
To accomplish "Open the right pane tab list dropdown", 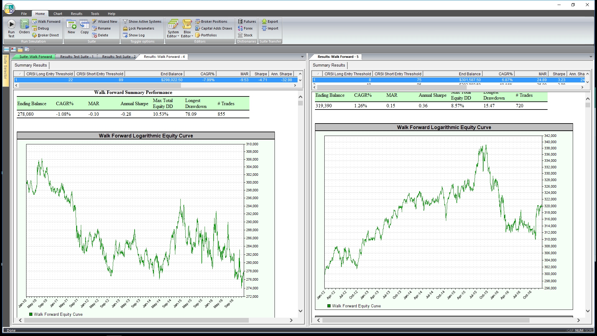I will (591, 57).
